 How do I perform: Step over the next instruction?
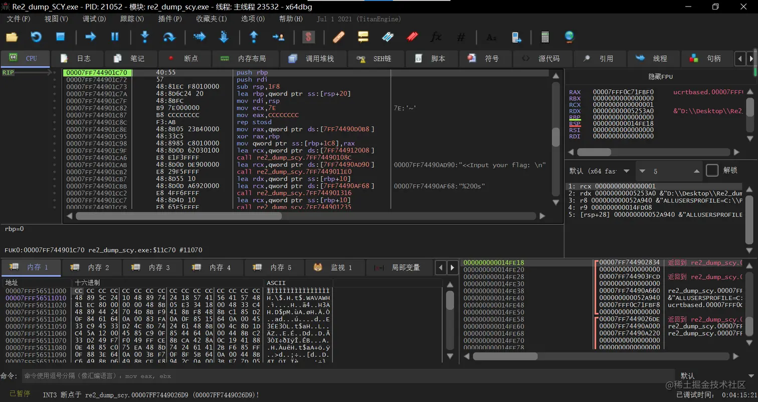(169, 37)
